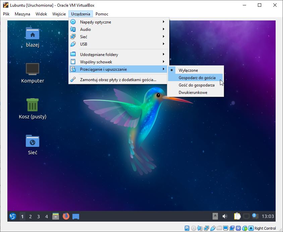The image size is (283, 232).
Task: Open the Sieć desktop folder icon
Action: coord(33,141)
